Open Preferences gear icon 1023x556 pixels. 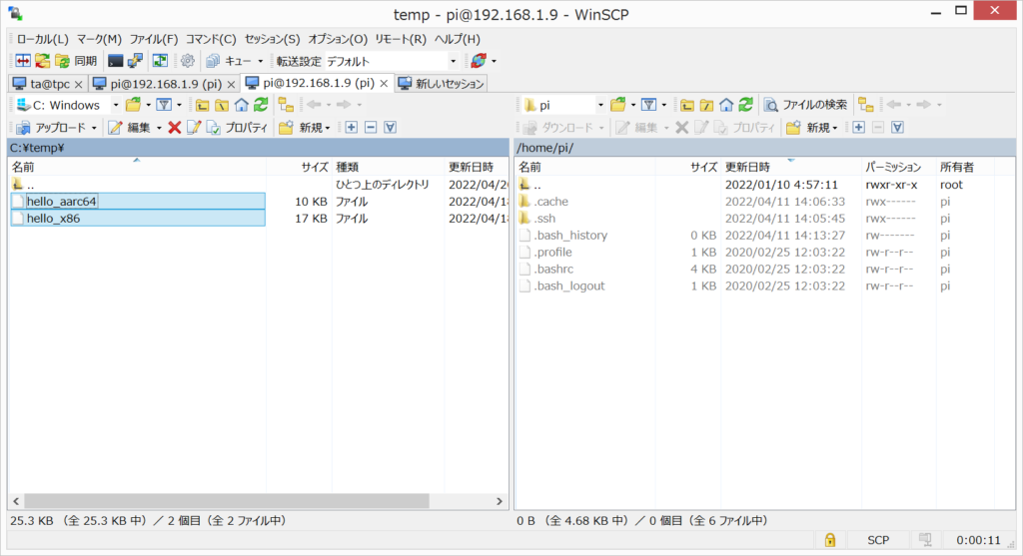click(x=188, y=61)
